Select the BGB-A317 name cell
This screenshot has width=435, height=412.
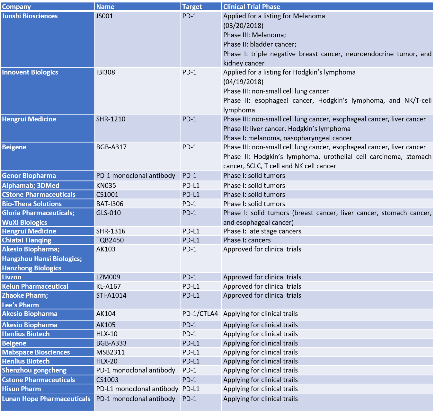click(x=138, y=156)
